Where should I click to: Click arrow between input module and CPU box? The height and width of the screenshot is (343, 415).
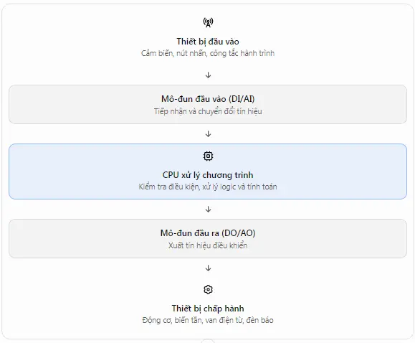click(208, 134)
